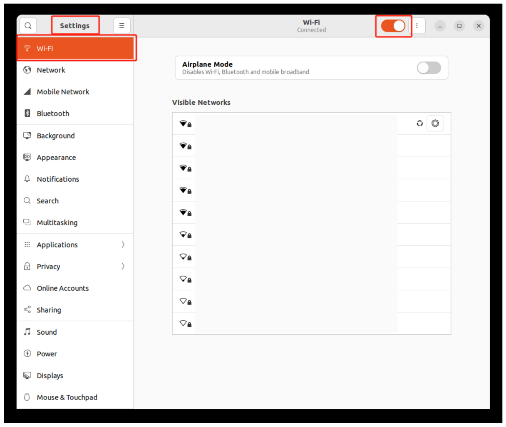Expand the Applications submenu chevron
506x427 pixels.
[123, 244]
